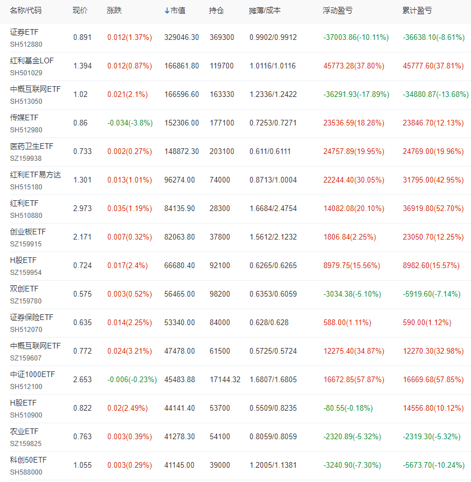Select the code SZ159954

click(x=26, y=273)
